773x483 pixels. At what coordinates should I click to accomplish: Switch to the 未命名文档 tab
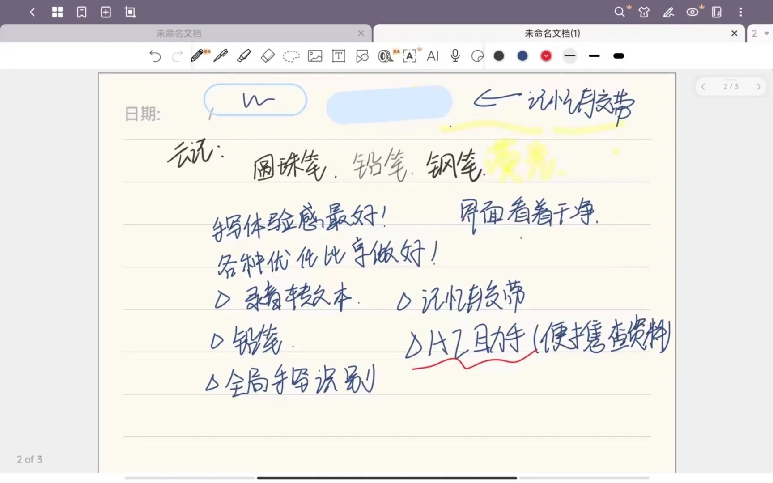179,33
